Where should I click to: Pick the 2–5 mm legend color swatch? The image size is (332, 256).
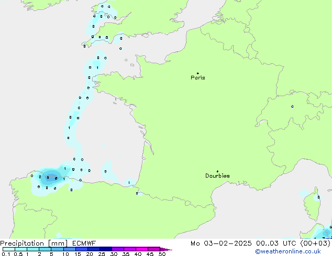point(45,249)
